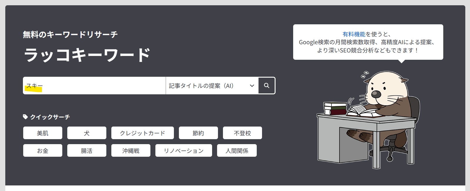Click the 腸活 quick search tag
The height and width of the screenshot is (191, 470).
pyautogui.click(x=87, y=151)
